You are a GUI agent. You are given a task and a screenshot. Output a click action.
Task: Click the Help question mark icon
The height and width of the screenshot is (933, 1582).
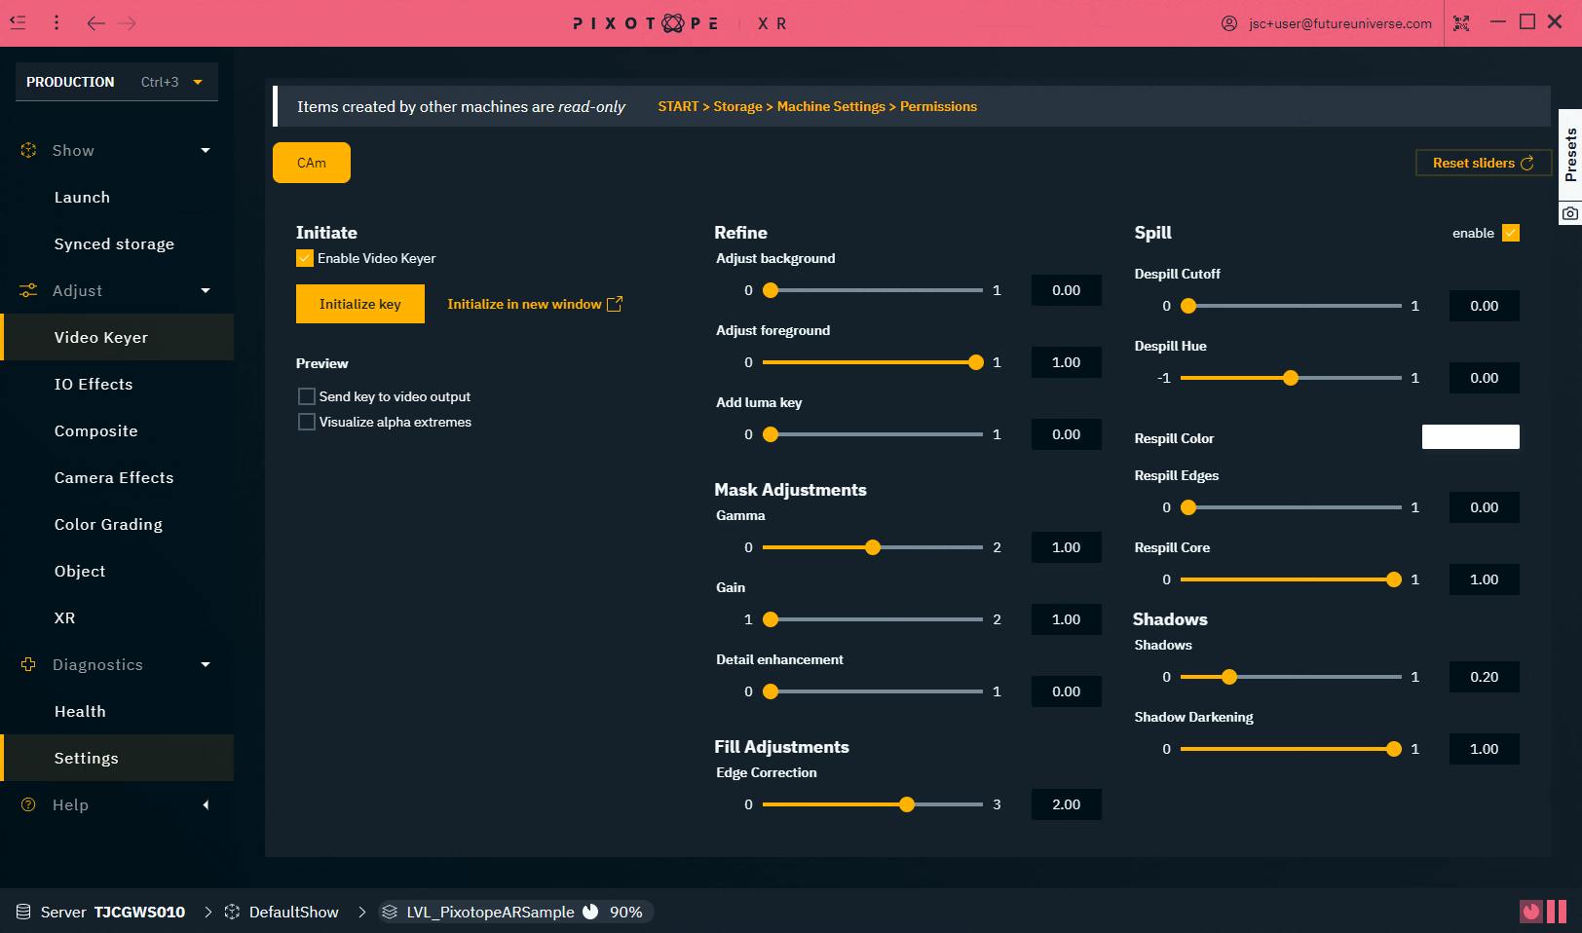26,804
